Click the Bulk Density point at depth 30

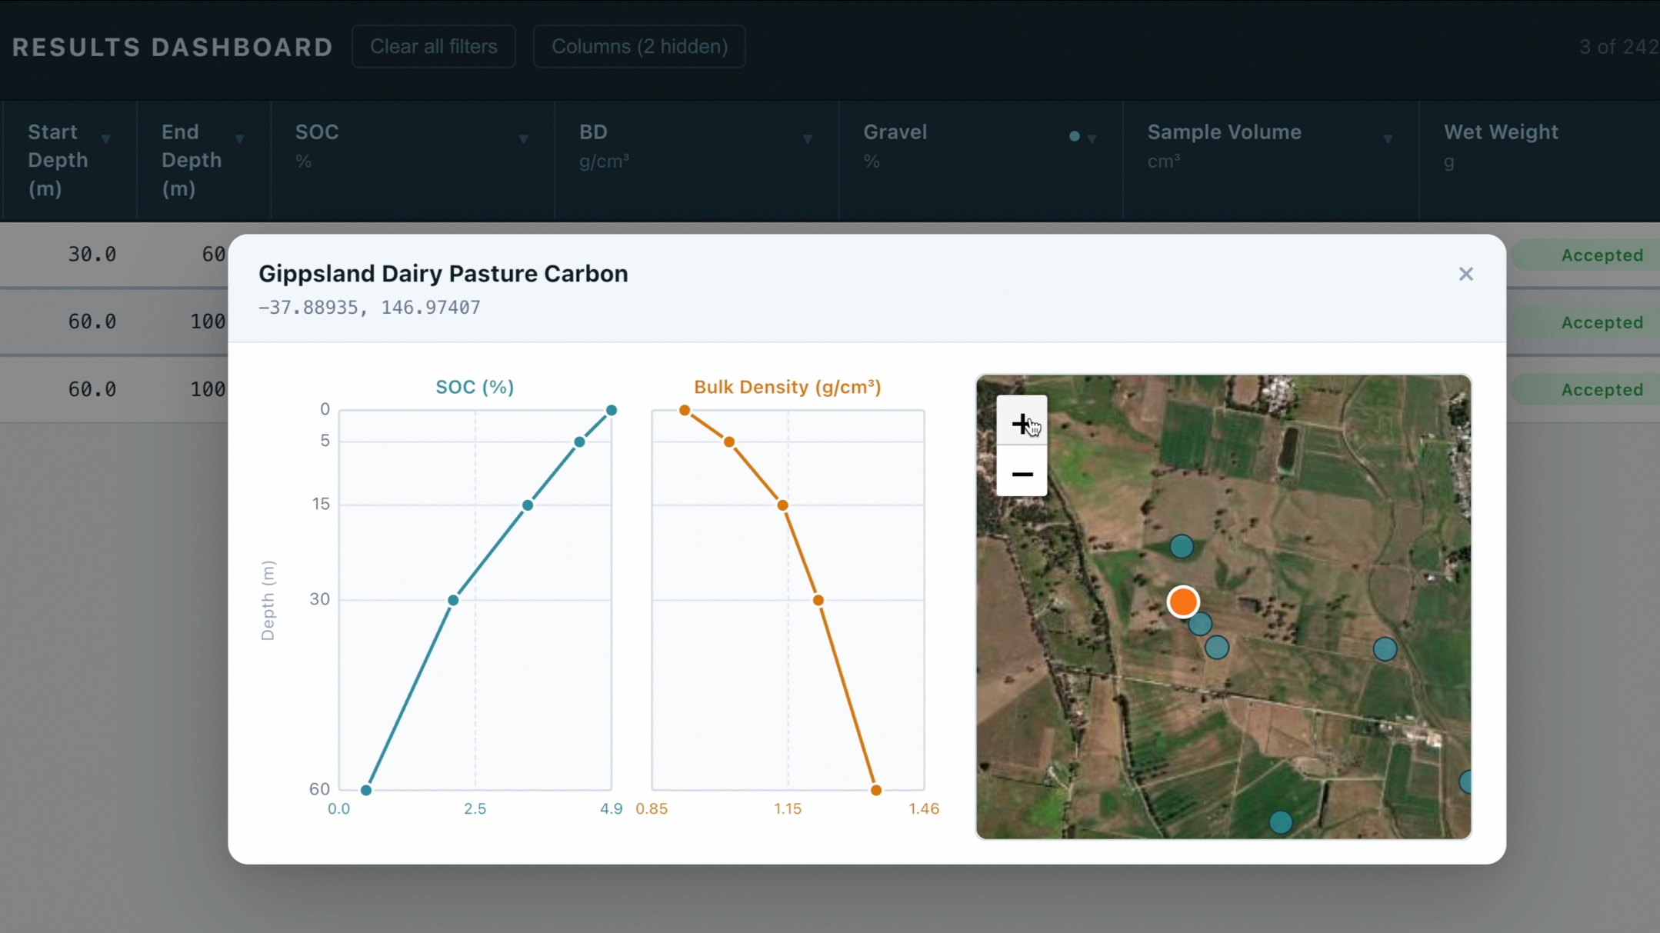point(818,599)
